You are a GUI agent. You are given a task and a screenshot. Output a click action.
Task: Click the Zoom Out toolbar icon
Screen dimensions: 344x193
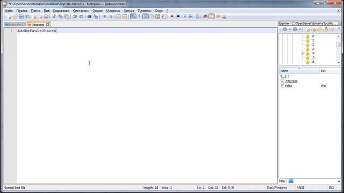coord(110,17)
